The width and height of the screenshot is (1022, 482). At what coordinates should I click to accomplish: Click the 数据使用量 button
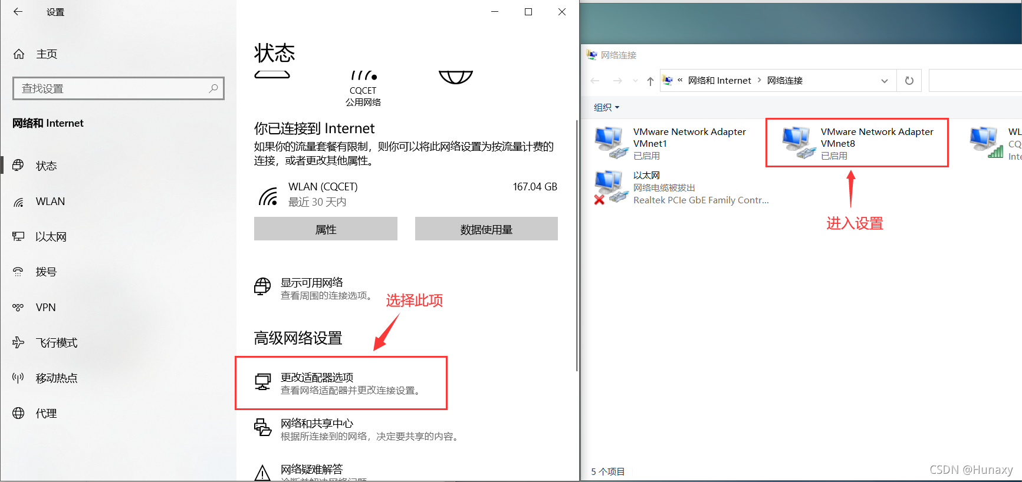(x=487, y=229)
